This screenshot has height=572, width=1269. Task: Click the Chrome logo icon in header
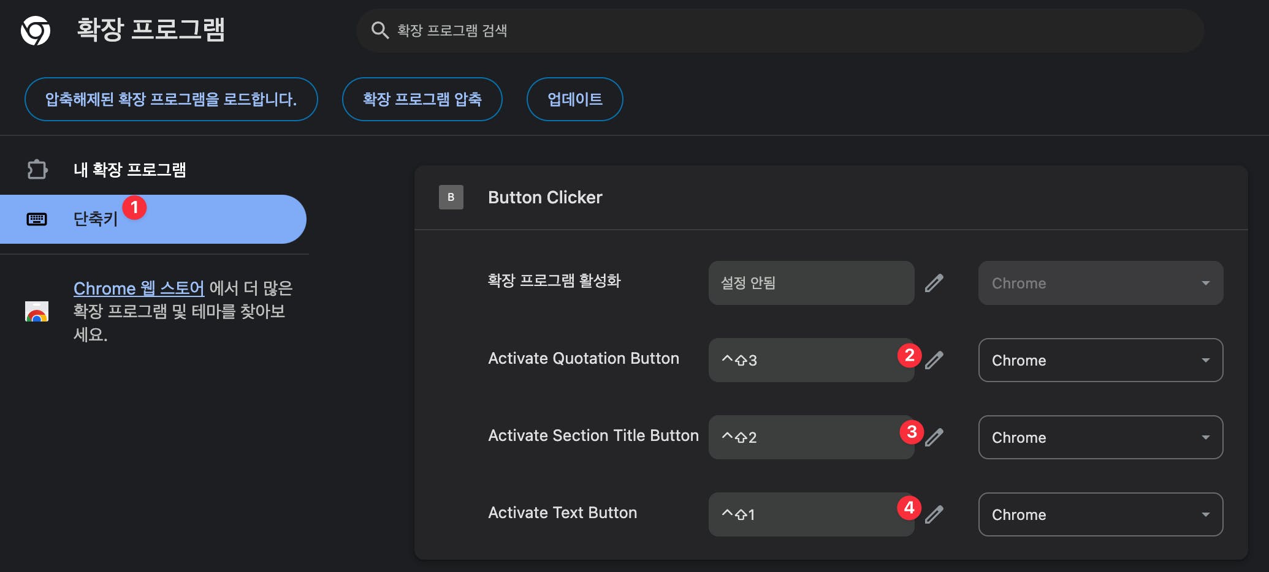coord(36,31)
